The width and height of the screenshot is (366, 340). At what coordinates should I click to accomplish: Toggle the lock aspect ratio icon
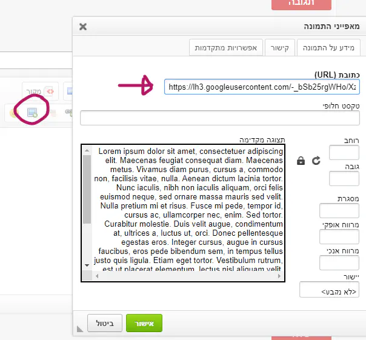[301, 161]
